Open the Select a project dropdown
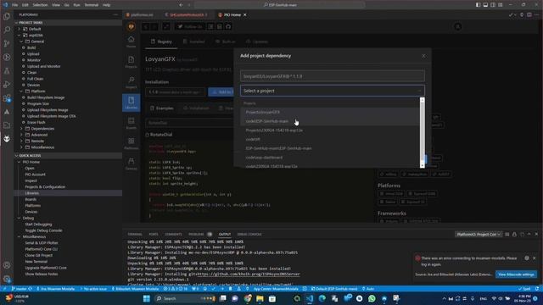Image resolution: width=543 pixels, height=305 pixels. pos(332,91)
